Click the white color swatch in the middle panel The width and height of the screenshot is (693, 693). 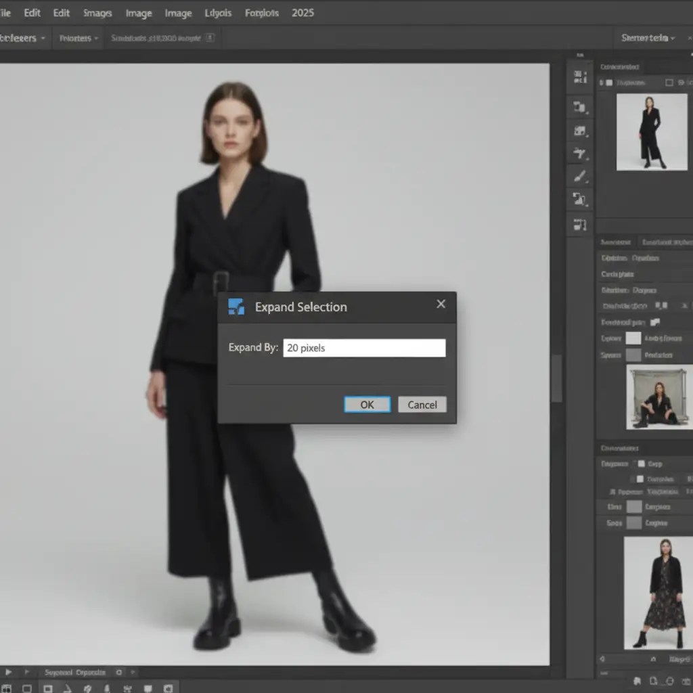click(633, 338)
